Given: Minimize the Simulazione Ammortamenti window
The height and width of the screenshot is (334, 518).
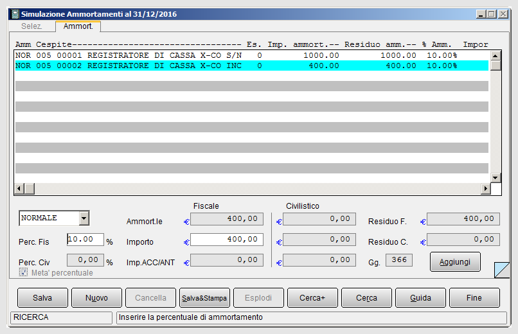Looking at the screenshot, I should click(x=481, y=14).
